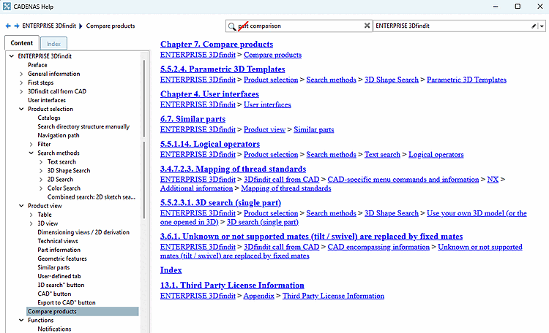Screen dimensions: 549x333
Task: Follow the Product view breadcrumb link
Action: (x=265, y=130)
